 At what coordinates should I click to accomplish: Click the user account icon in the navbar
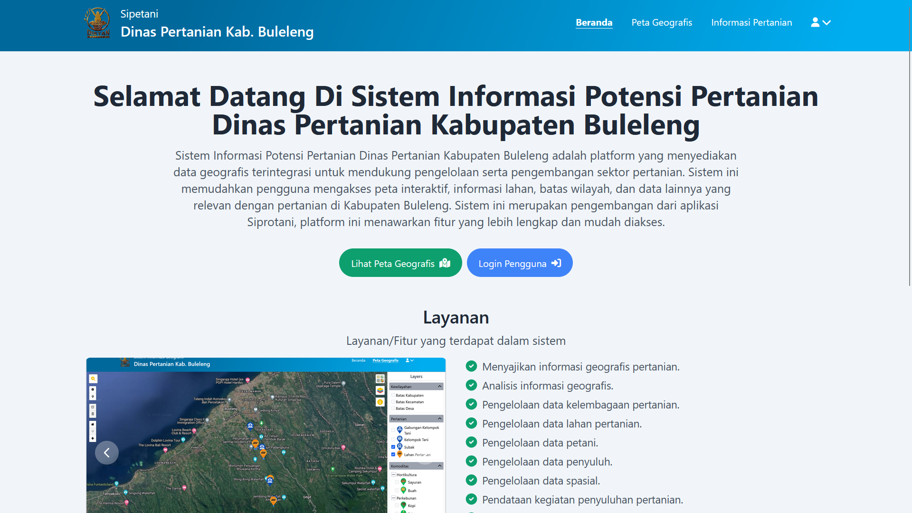coord(815,22)
